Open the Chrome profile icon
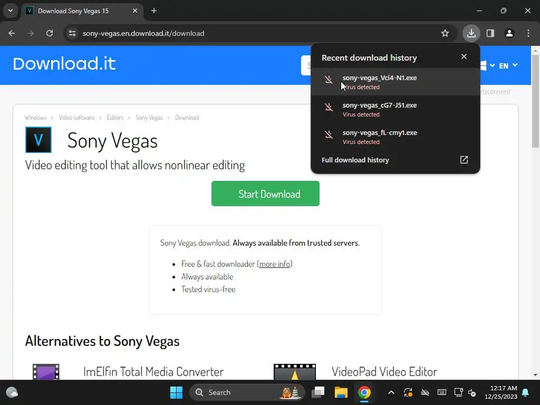This screenshot has height=405, width=540. (509, 33)
